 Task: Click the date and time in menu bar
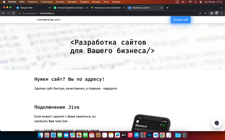tap(213, 2)
